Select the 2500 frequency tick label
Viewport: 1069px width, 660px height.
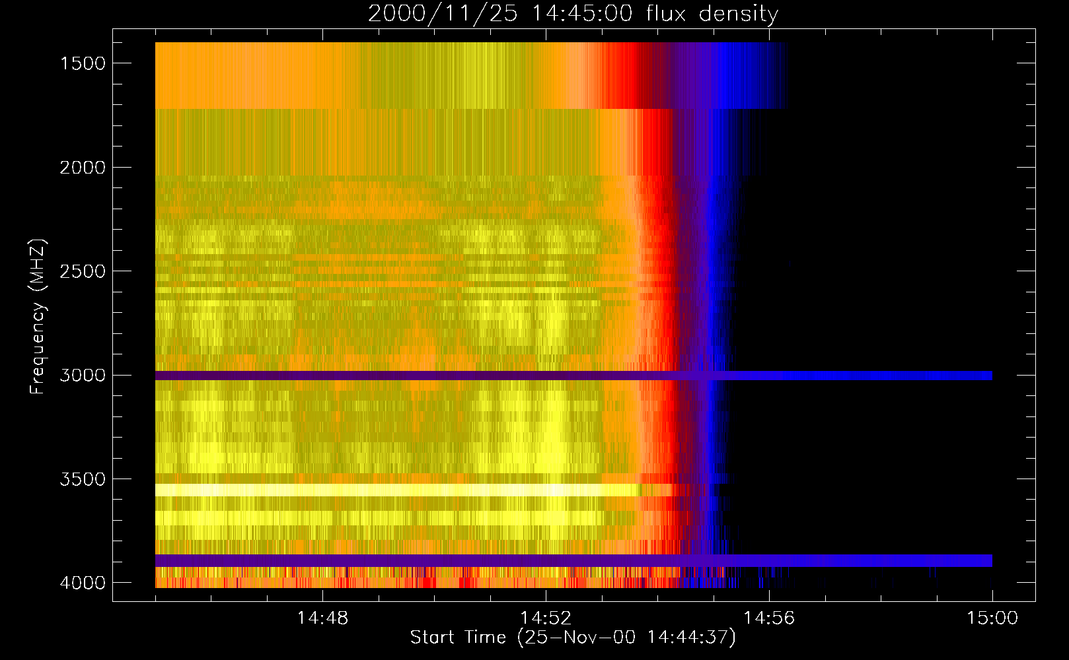click(83, 271)
